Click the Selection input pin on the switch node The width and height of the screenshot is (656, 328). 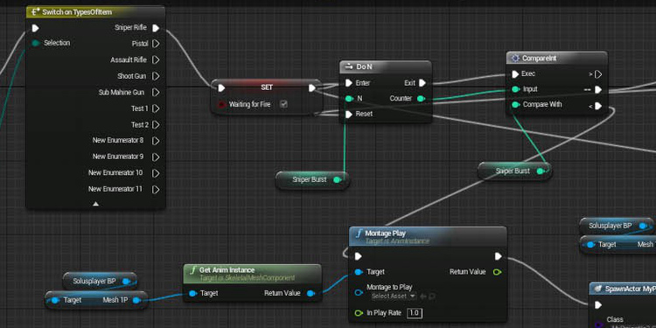click(36, 43)
